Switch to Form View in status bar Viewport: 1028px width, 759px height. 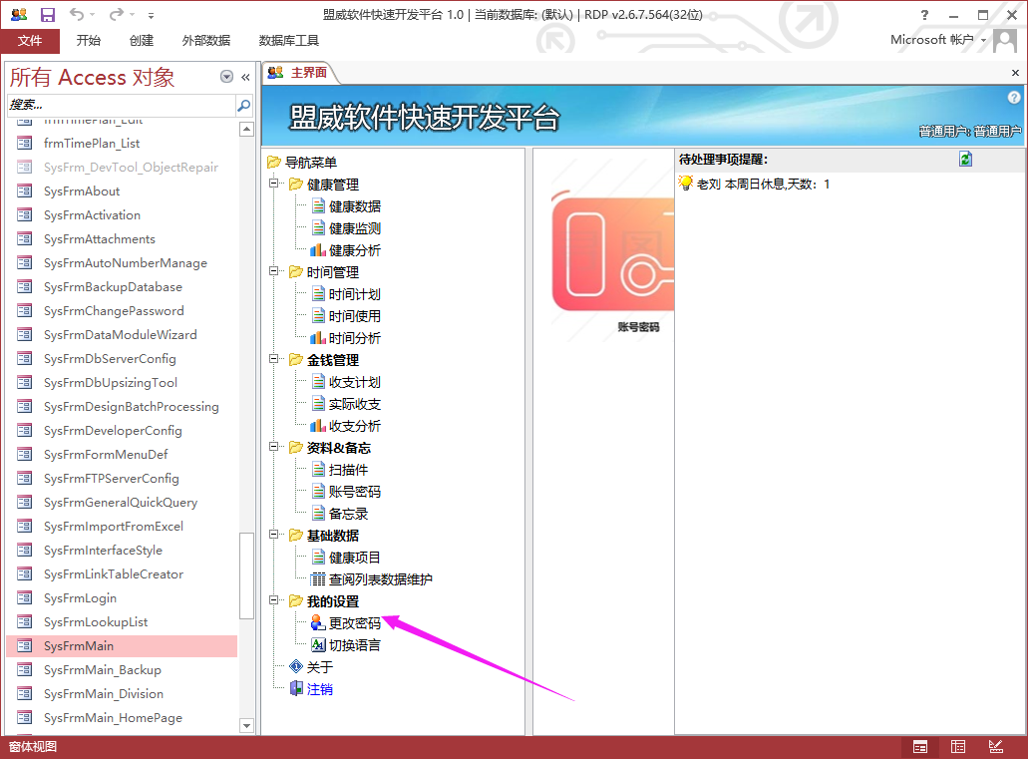[x=920, y=747]
